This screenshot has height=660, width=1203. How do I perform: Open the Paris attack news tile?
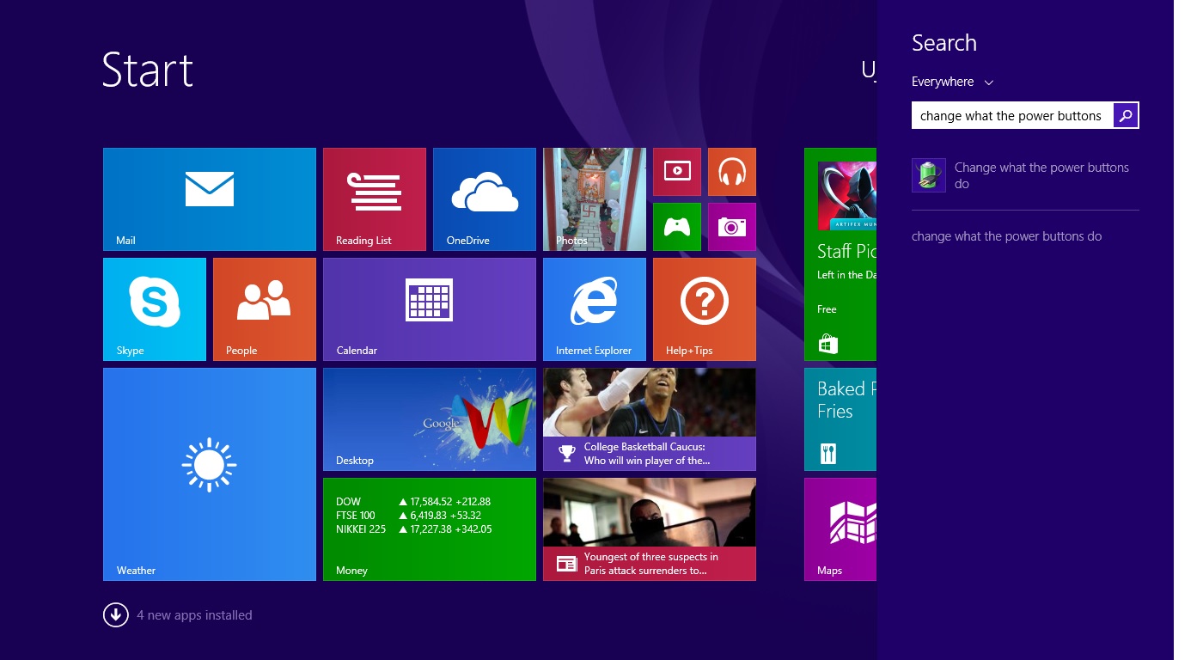pos(650,529)
